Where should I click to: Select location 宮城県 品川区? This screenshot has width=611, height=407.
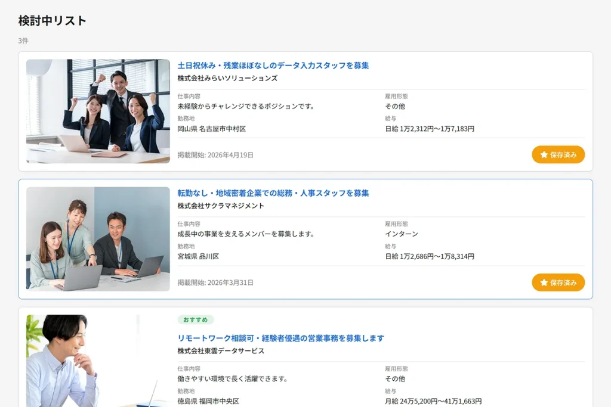198,256
